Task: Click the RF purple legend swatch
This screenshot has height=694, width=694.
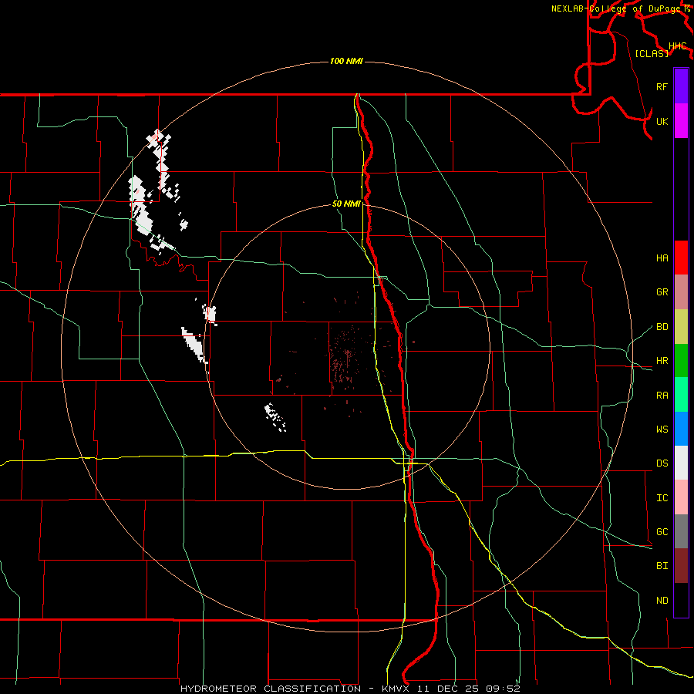Action: point(681,86)
